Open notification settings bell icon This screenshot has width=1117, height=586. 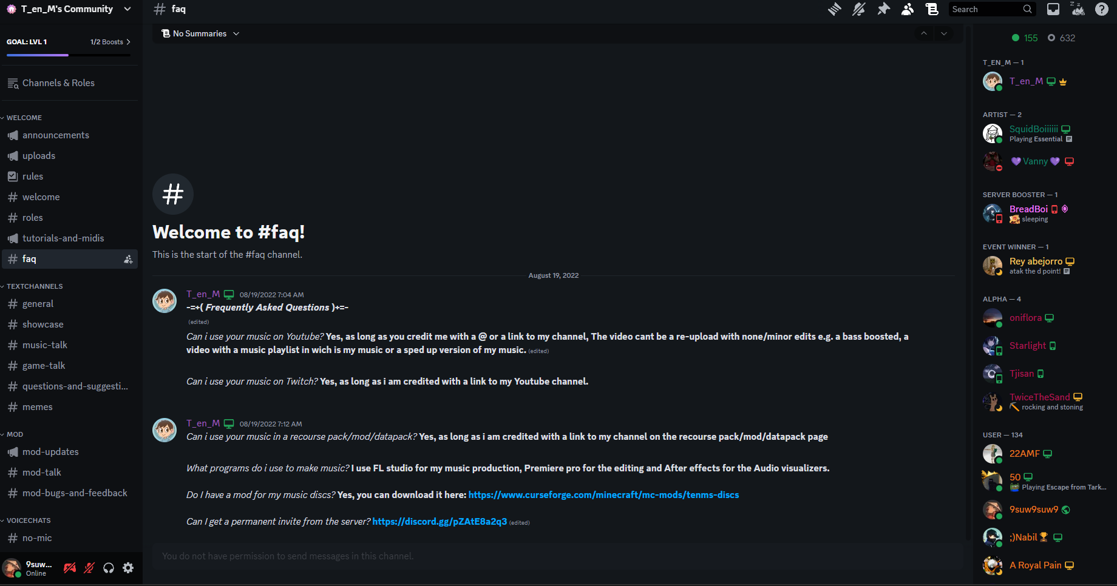[859, 9]
